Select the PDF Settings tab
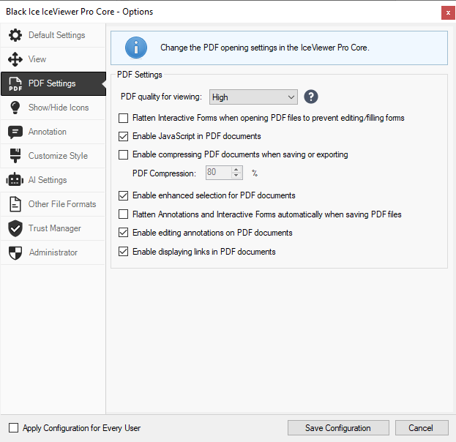 (53, 83)
